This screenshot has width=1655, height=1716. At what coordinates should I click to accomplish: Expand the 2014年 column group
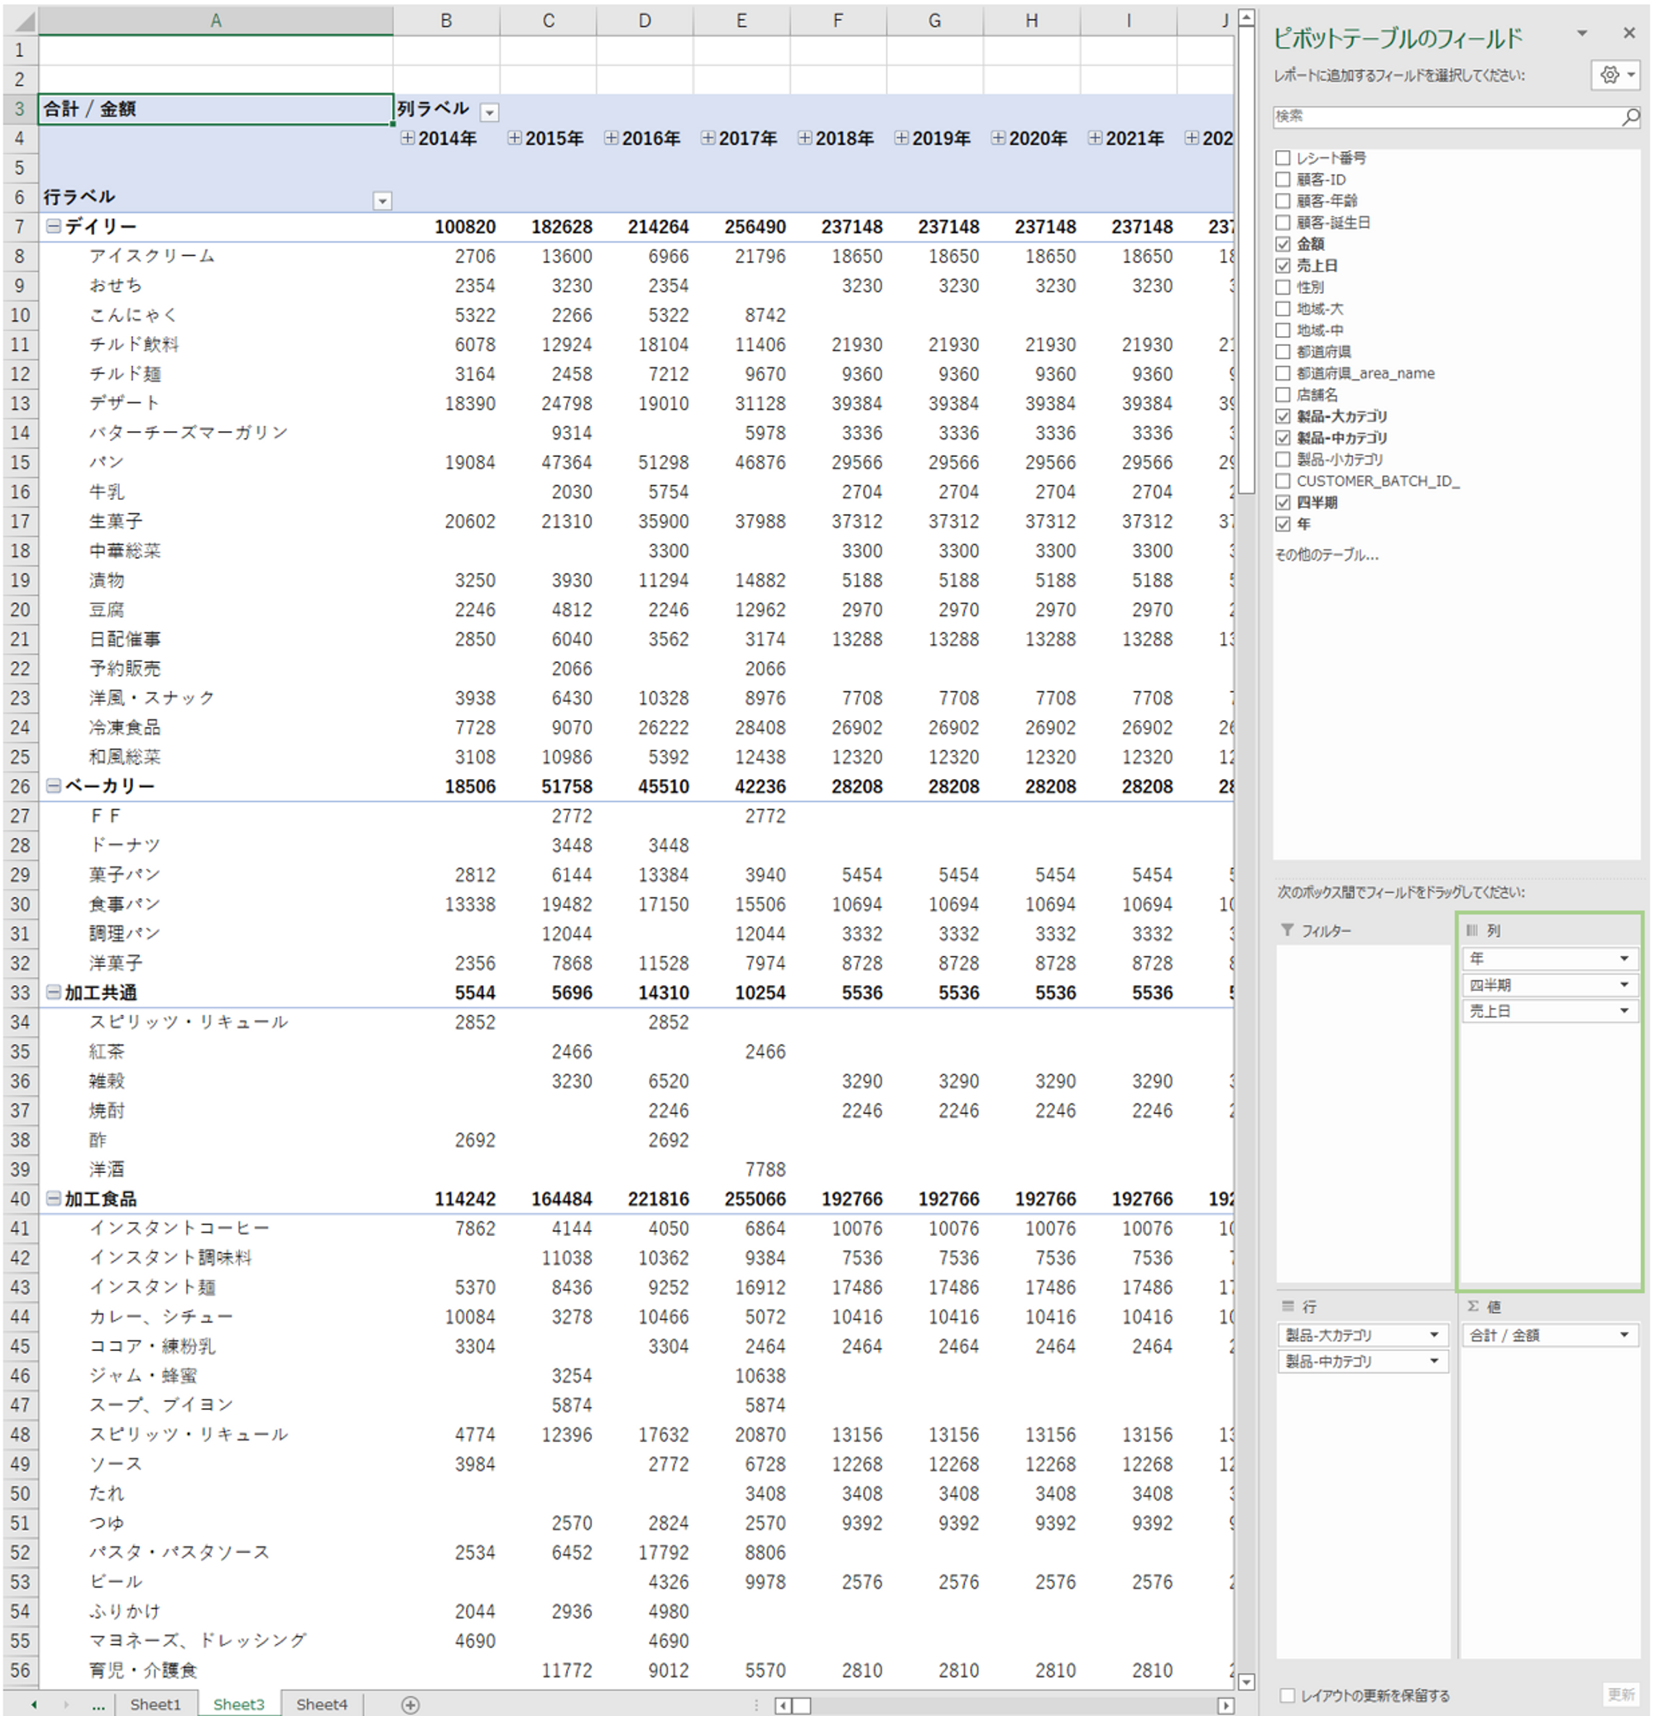pos(408,138)
